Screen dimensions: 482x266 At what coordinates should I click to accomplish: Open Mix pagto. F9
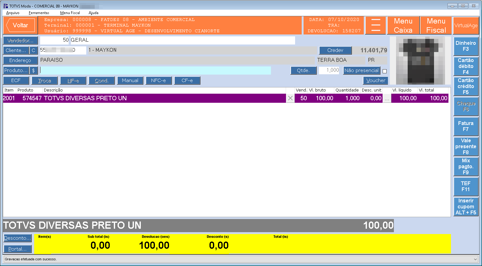click(466, 166)
